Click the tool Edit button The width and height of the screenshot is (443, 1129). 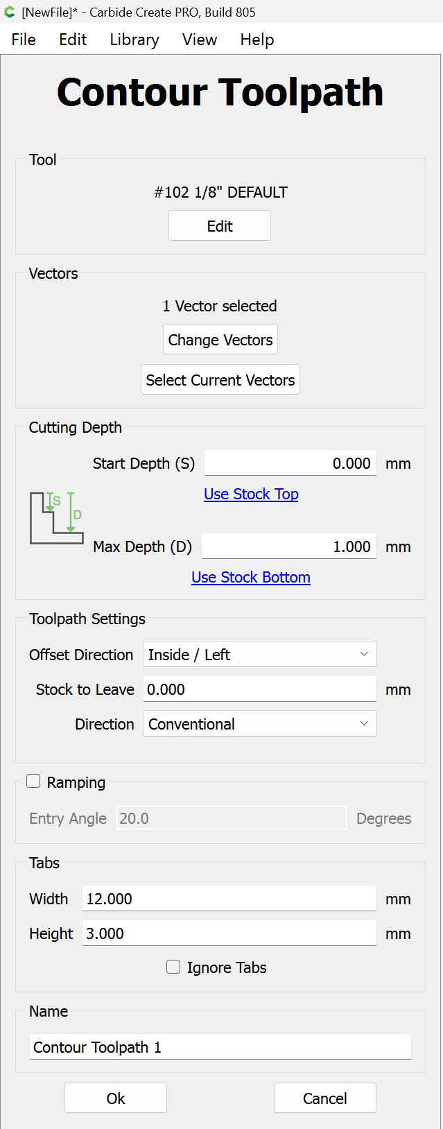click(220, 226)
